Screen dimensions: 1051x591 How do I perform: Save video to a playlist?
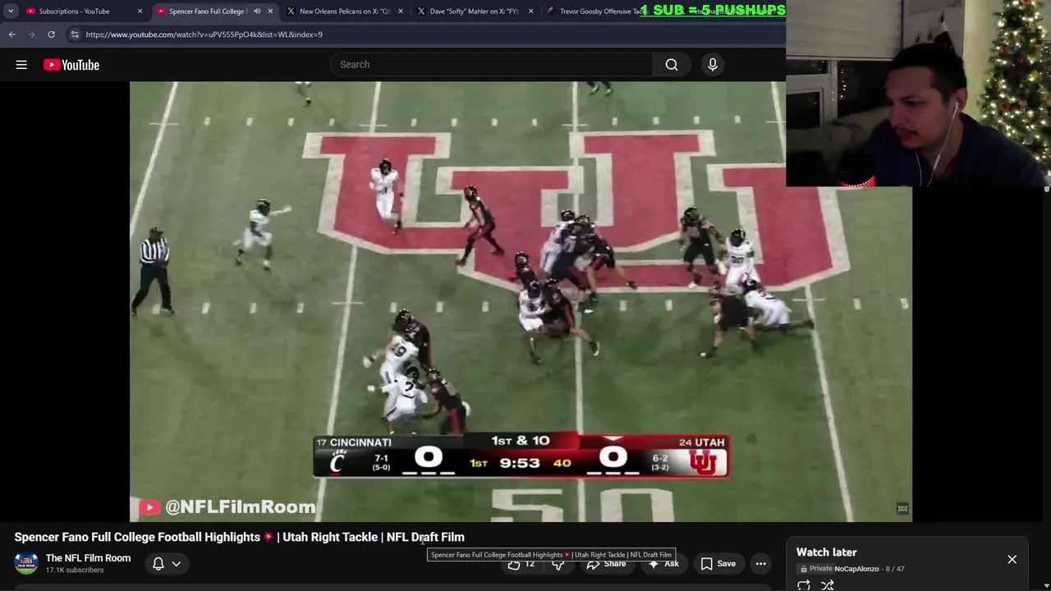click(718, 564)
